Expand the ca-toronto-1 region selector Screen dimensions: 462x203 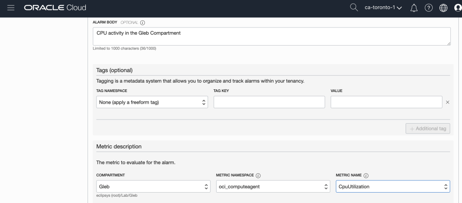click(x=383, y=8)
